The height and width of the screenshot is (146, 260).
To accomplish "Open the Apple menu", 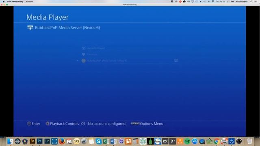I will [4, 2].
